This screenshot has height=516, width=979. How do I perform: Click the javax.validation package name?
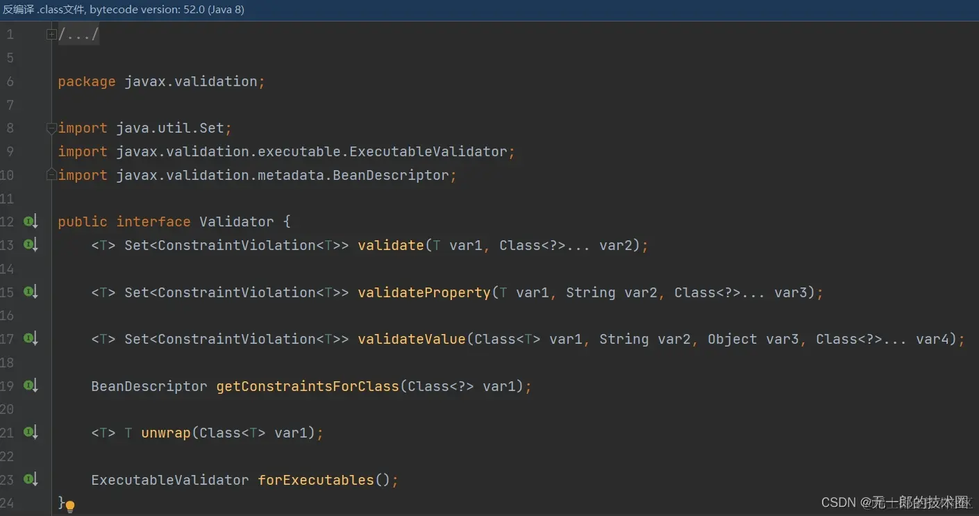click(x=191, y=81)
